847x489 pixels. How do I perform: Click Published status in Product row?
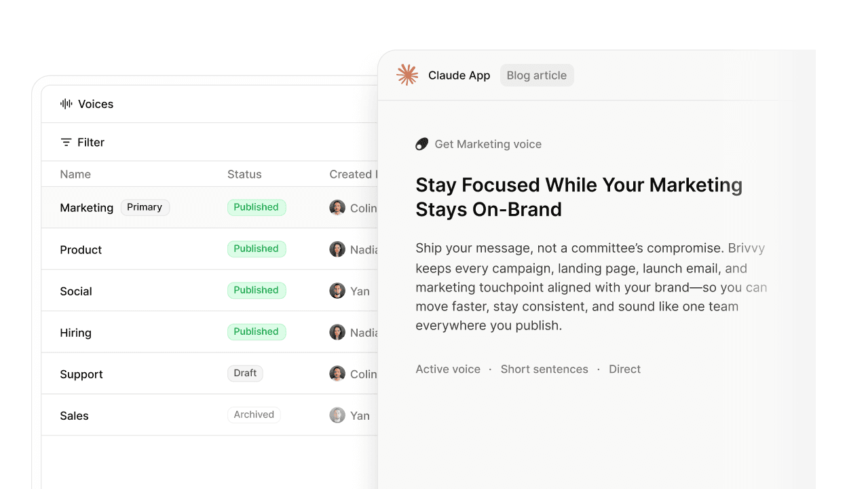[257, 249]
